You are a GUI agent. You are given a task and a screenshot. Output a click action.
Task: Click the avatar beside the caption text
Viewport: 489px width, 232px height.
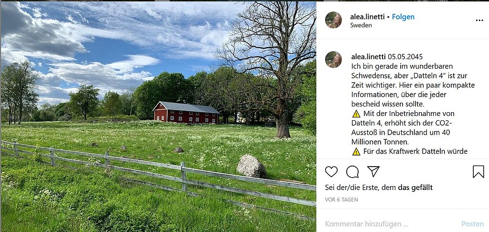[x=333, y=60]
